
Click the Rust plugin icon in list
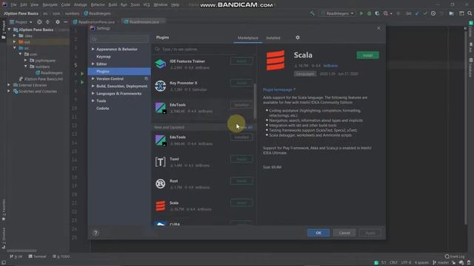pos(160,184)
